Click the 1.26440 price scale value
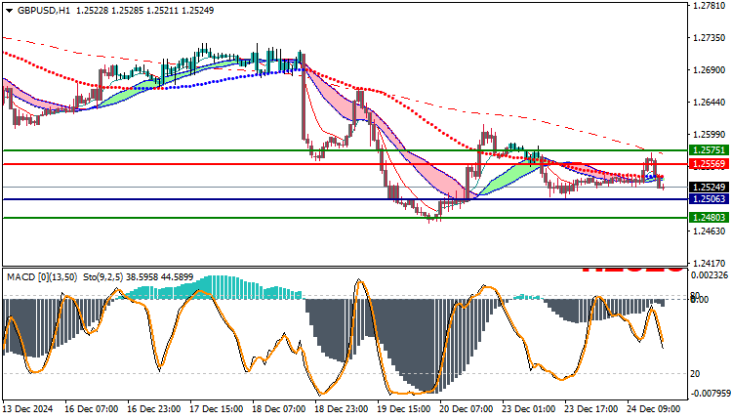Screen dimensions: 732x420 (x=710, y=103)
